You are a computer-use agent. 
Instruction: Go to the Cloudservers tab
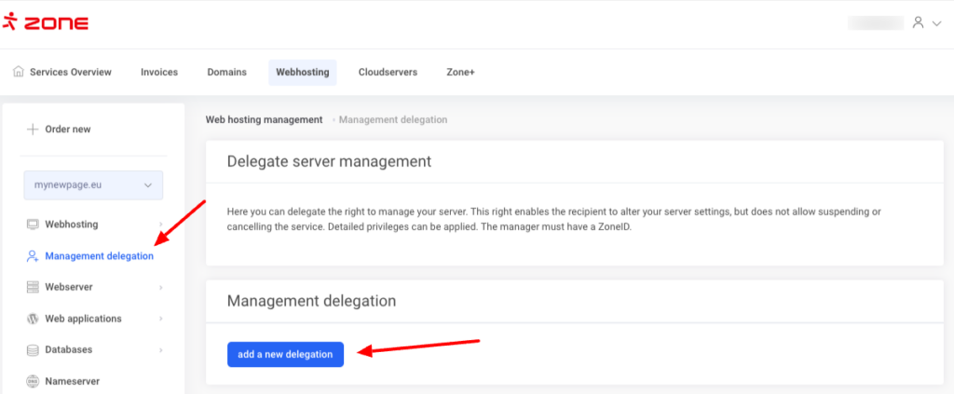click(388, 72)
